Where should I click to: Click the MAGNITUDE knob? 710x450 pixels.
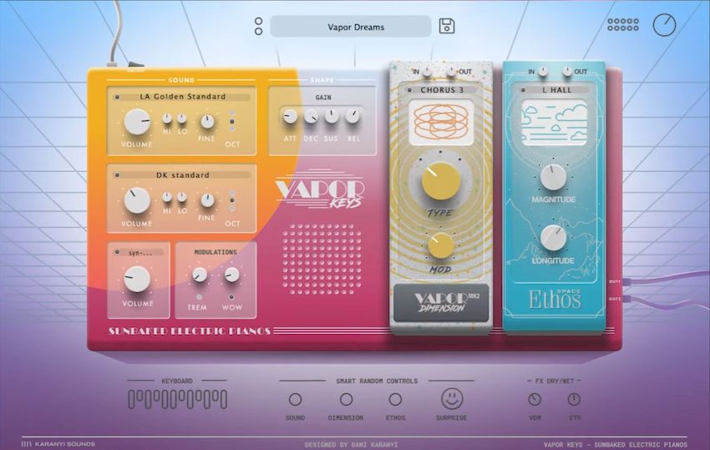pyautogui.click(x=553, y=177)
